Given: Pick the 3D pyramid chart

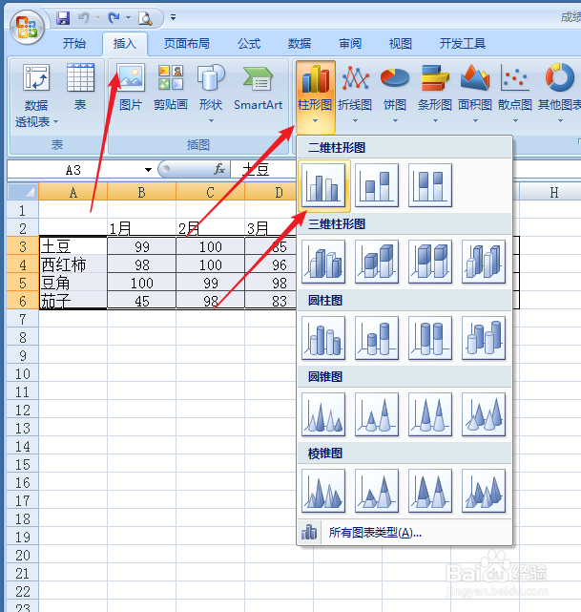Looking at the screenshot, I should [484, 492].
